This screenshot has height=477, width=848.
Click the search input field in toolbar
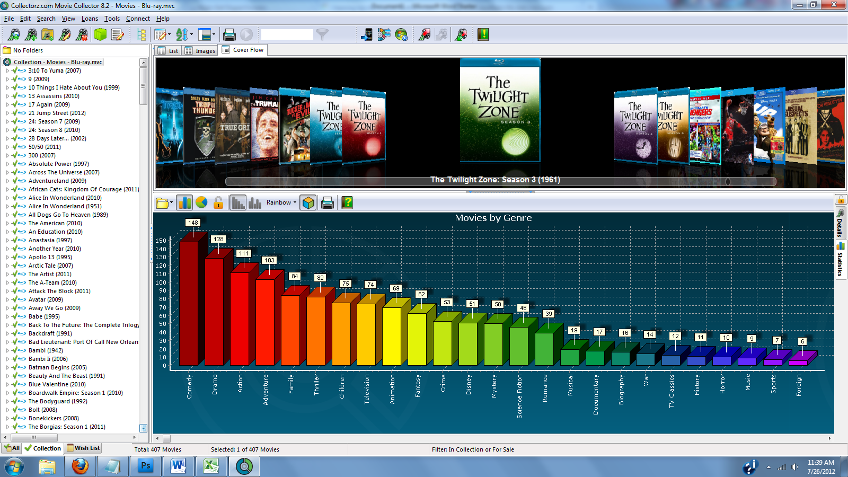pyautogui.click(x=287, y=35)
